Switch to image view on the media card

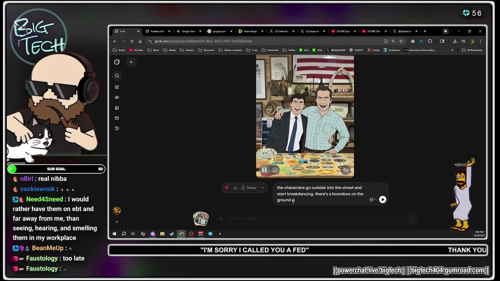(x=275, y=170)
